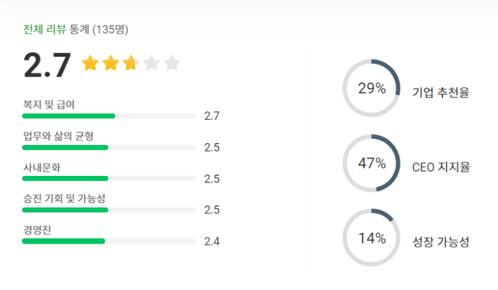Click the 사내문화 progress bar
This screenshot has width=498, height=290.
[x=109, y=179]
